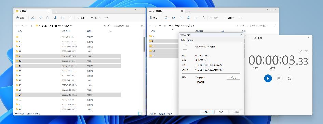Refresh the right Explorer window
The width and height of the screenshot is (323, 124).
pyautogui.click(x=243, y=26)
